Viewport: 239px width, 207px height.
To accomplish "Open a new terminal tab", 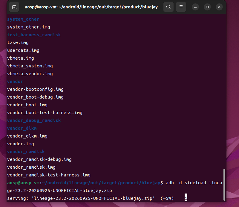I will click(x=14, y=7).
